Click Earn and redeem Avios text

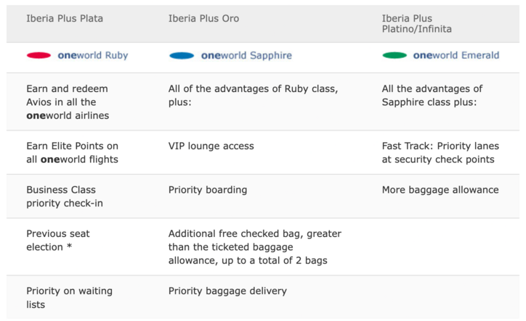66,101
